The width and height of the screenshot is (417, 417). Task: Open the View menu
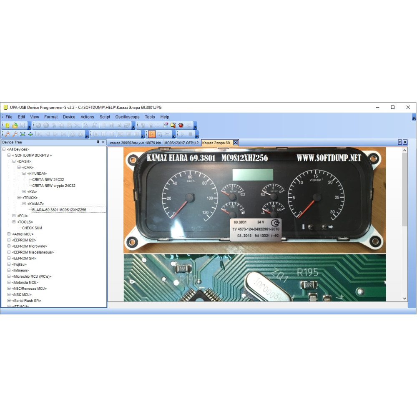[x=35, y=117]
